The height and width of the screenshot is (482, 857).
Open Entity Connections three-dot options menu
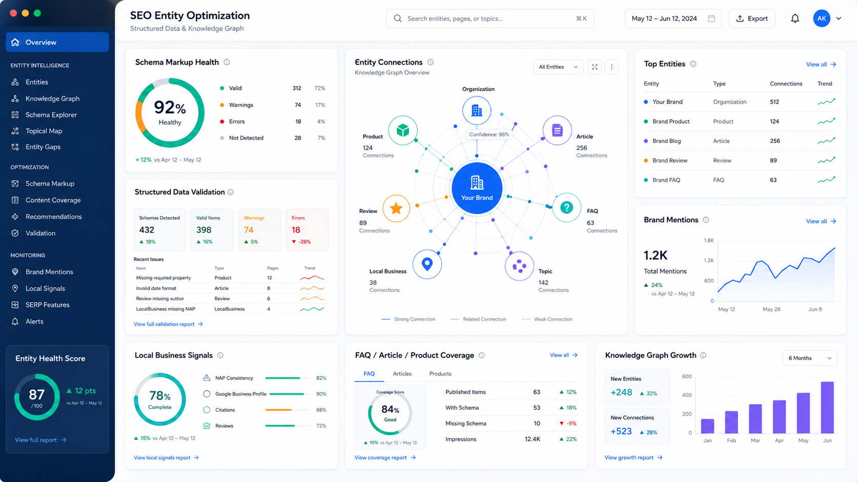pyautogui.click(x=611, y=67)
